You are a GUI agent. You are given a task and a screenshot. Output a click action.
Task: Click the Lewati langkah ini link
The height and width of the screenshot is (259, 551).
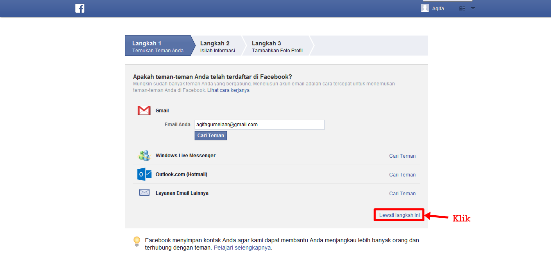(399, 215)
